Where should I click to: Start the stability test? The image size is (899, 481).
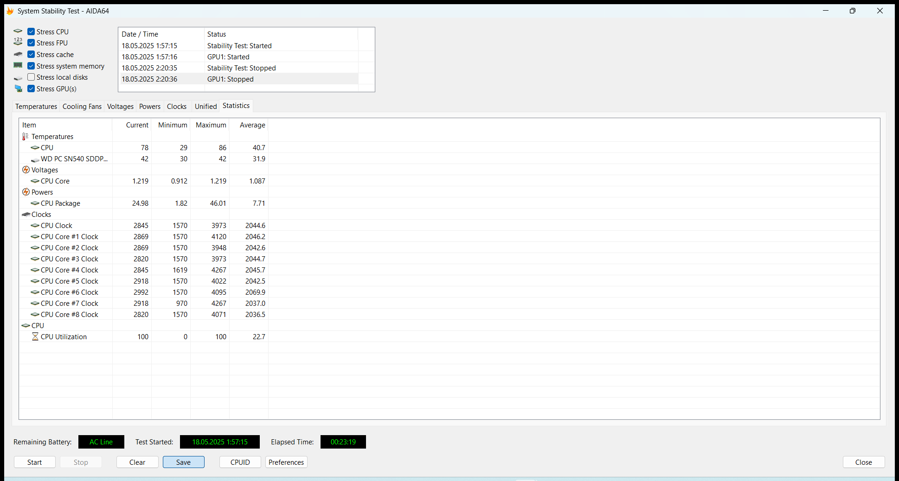tap(35, 462)
